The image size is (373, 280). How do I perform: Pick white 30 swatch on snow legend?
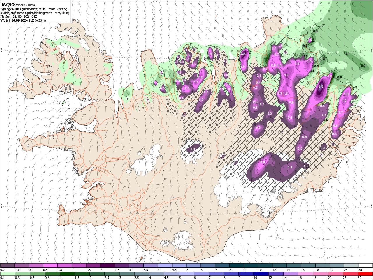point(365,266)
